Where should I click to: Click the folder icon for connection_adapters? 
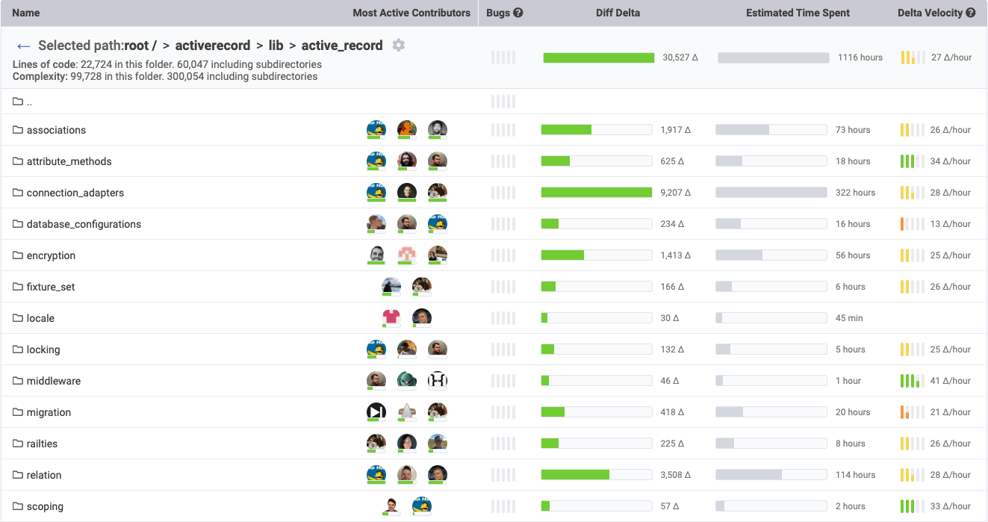tap(18, 193)
